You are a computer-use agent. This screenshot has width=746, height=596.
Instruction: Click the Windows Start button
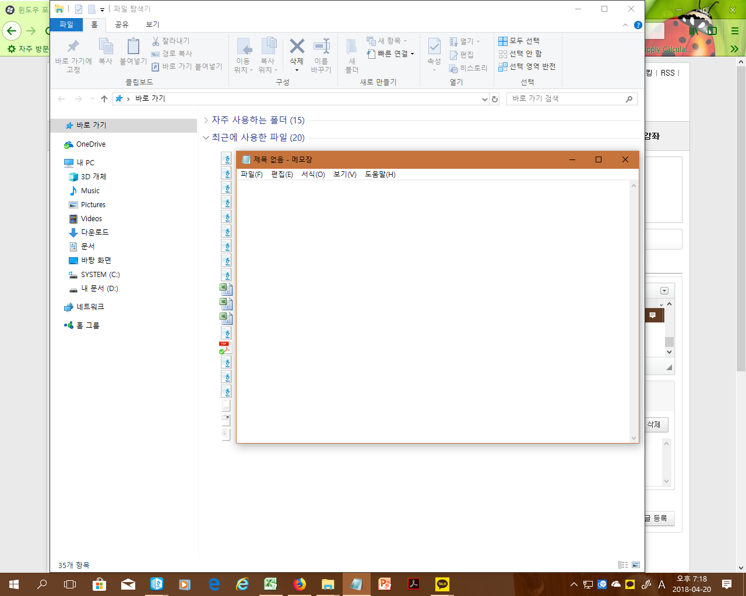14,584
